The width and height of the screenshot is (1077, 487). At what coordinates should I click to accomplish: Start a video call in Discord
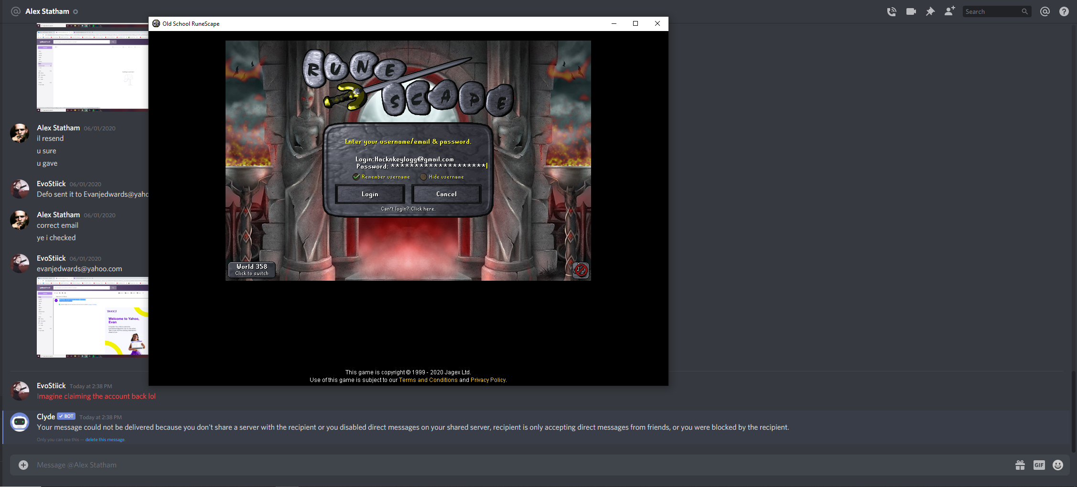click(x=911, y=11)
